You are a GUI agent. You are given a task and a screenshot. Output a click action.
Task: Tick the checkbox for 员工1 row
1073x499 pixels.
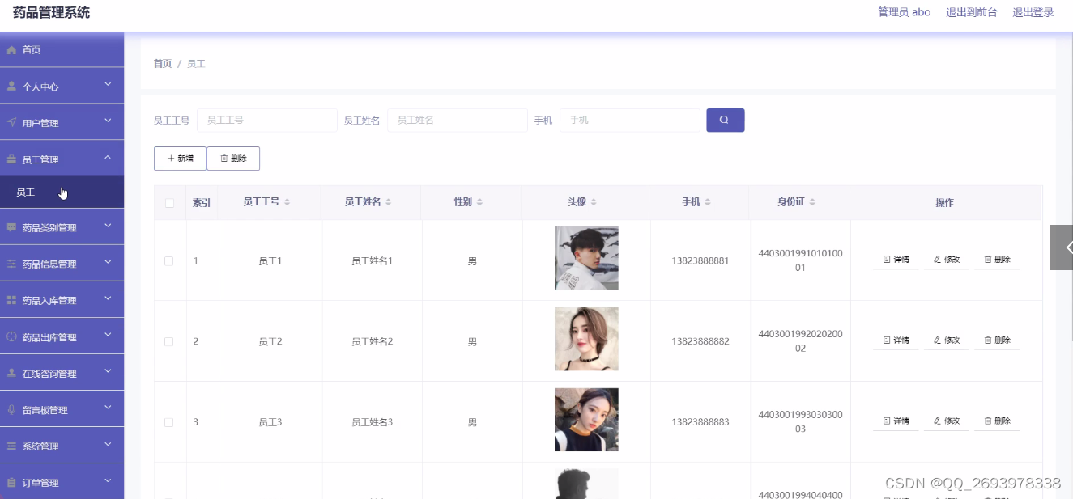tap(168, 260)
